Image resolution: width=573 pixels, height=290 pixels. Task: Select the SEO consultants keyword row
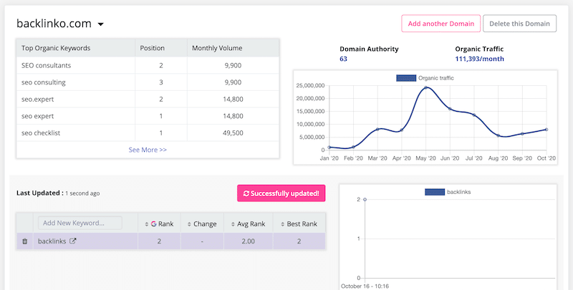coord(148,65)
